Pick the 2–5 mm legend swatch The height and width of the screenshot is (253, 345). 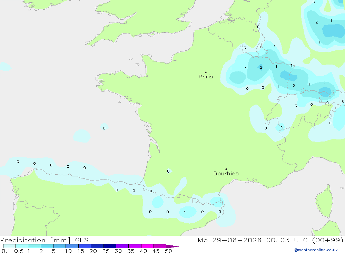pos(47,246)
